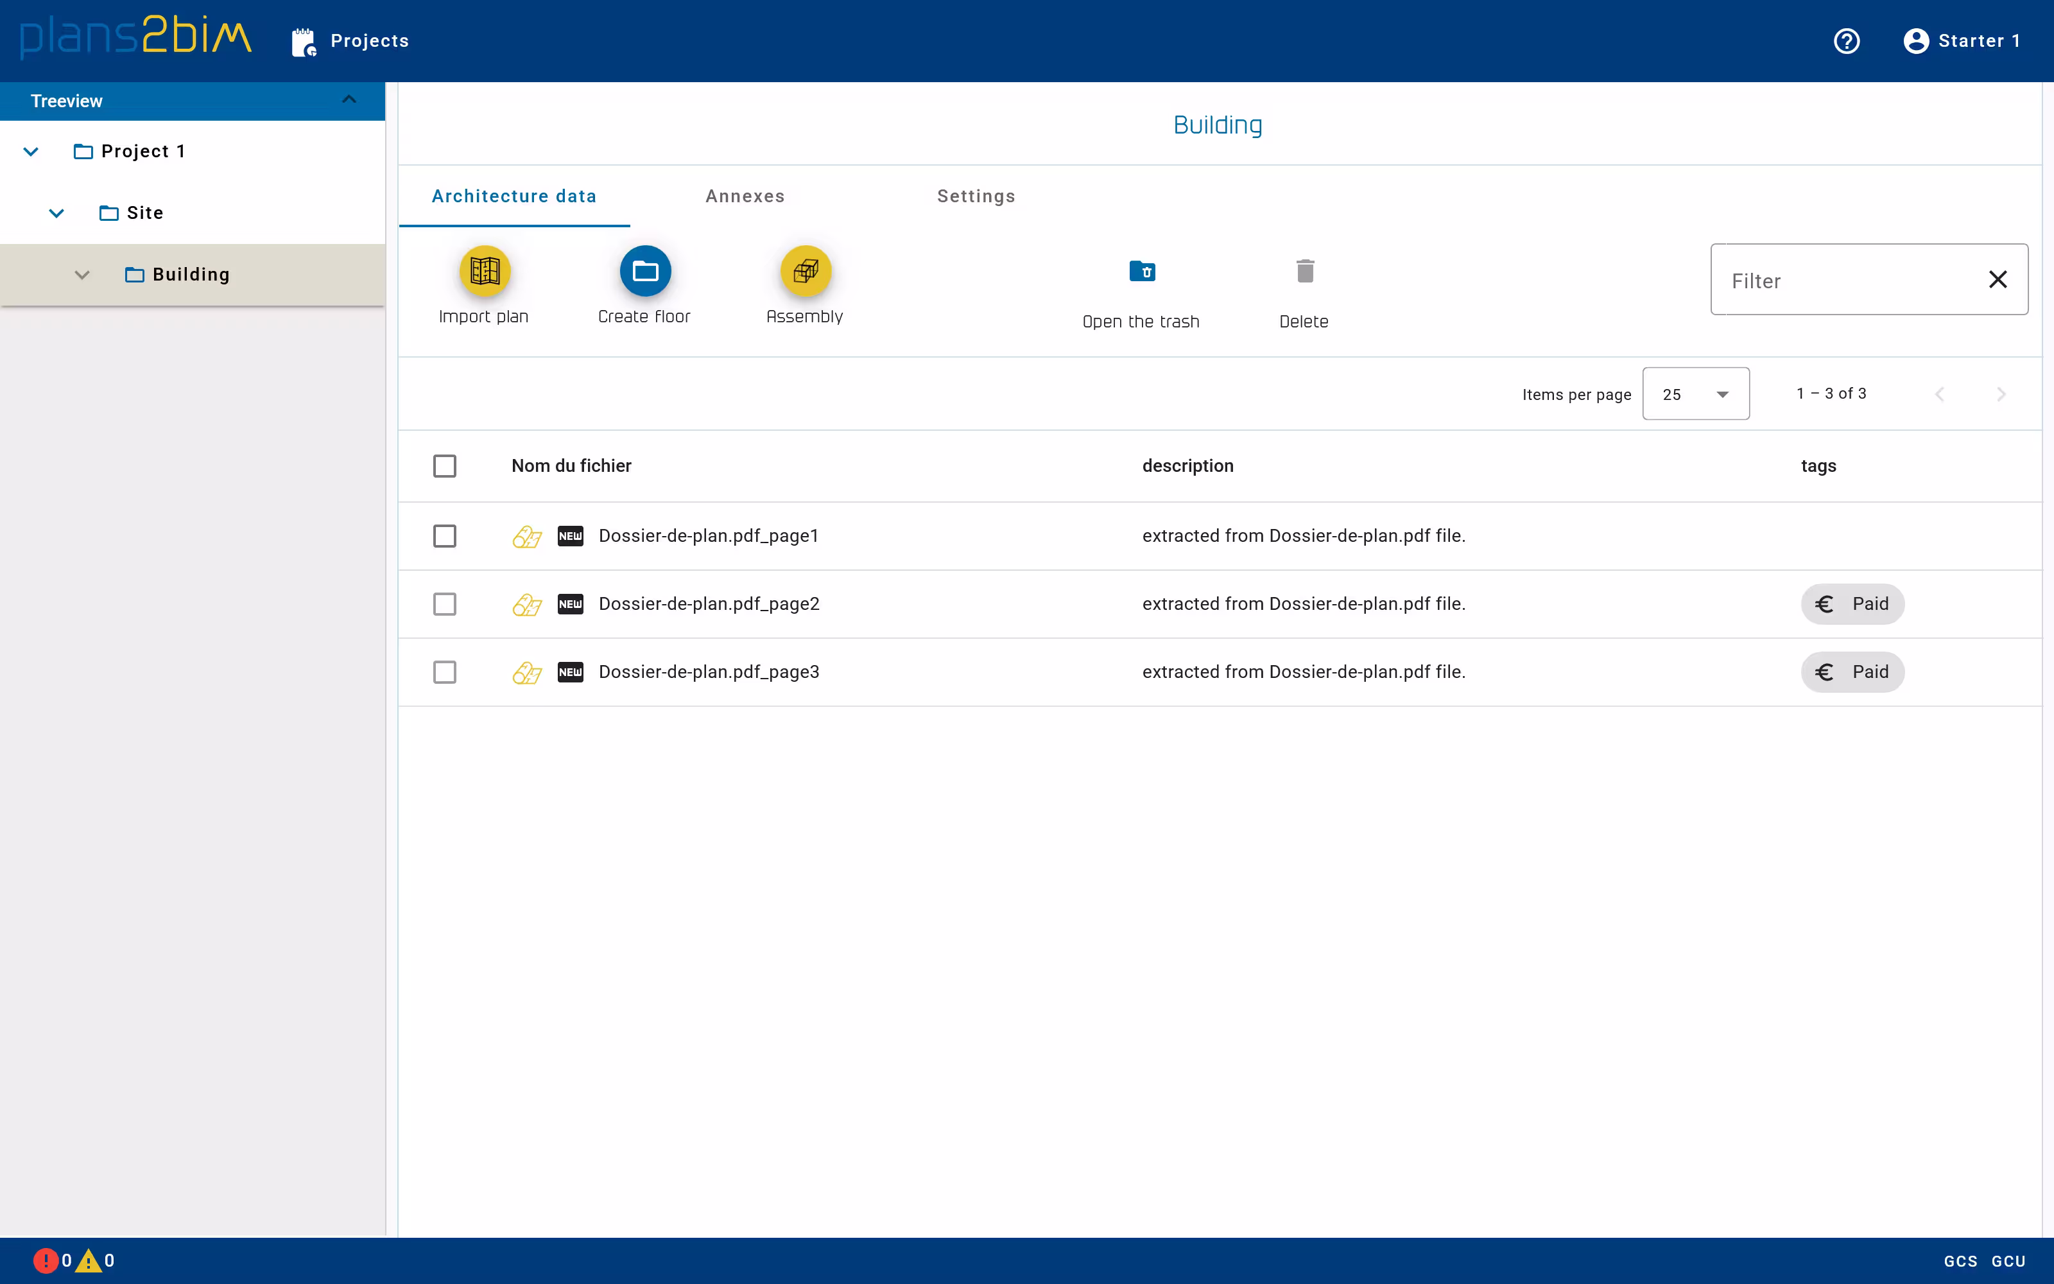Click into the Filter input field

1842,281
